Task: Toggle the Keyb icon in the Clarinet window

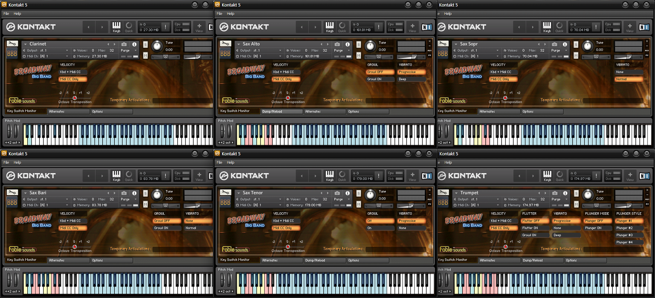Action: pos(116,27)
